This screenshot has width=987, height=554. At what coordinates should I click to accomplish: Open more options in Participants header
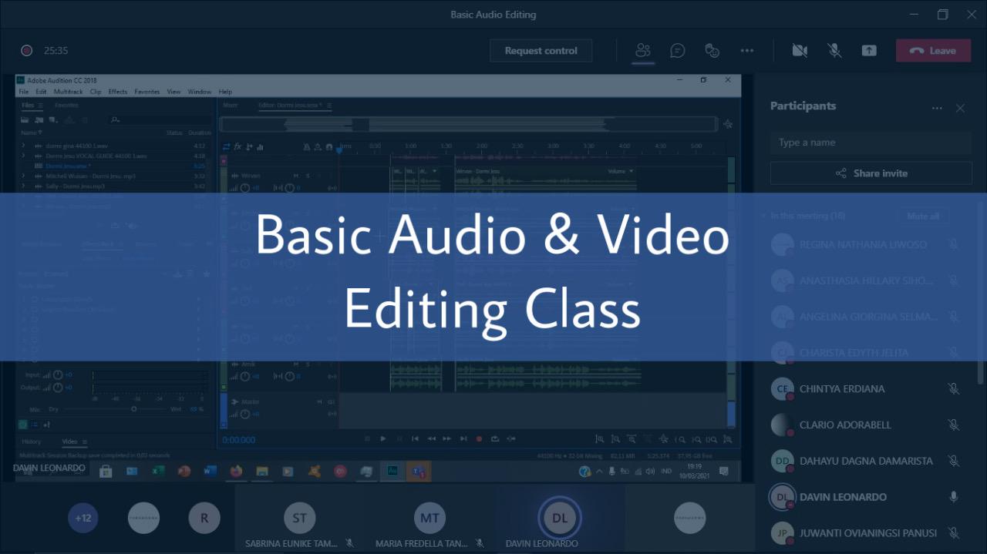point(937,109)
